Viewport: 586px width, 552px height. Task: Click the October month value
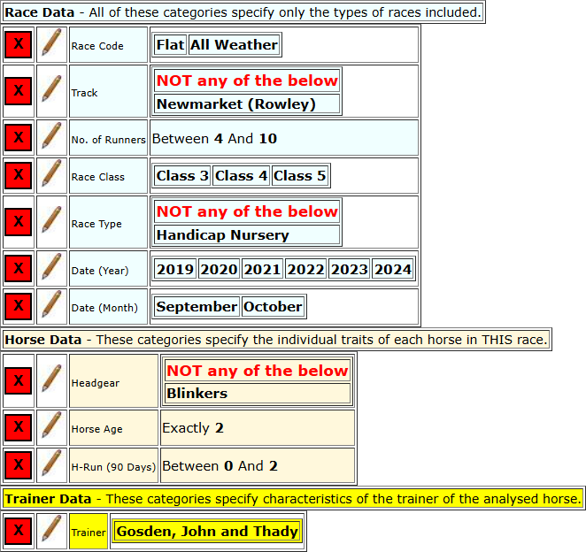pyautogui.click(x=273, y=307)
